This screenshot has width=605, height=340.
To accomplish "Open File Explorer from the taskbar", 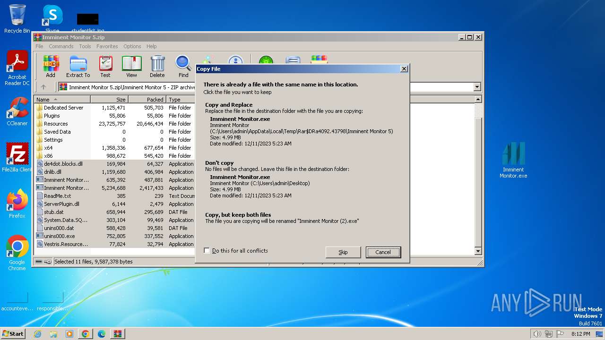I will [53, 334].
